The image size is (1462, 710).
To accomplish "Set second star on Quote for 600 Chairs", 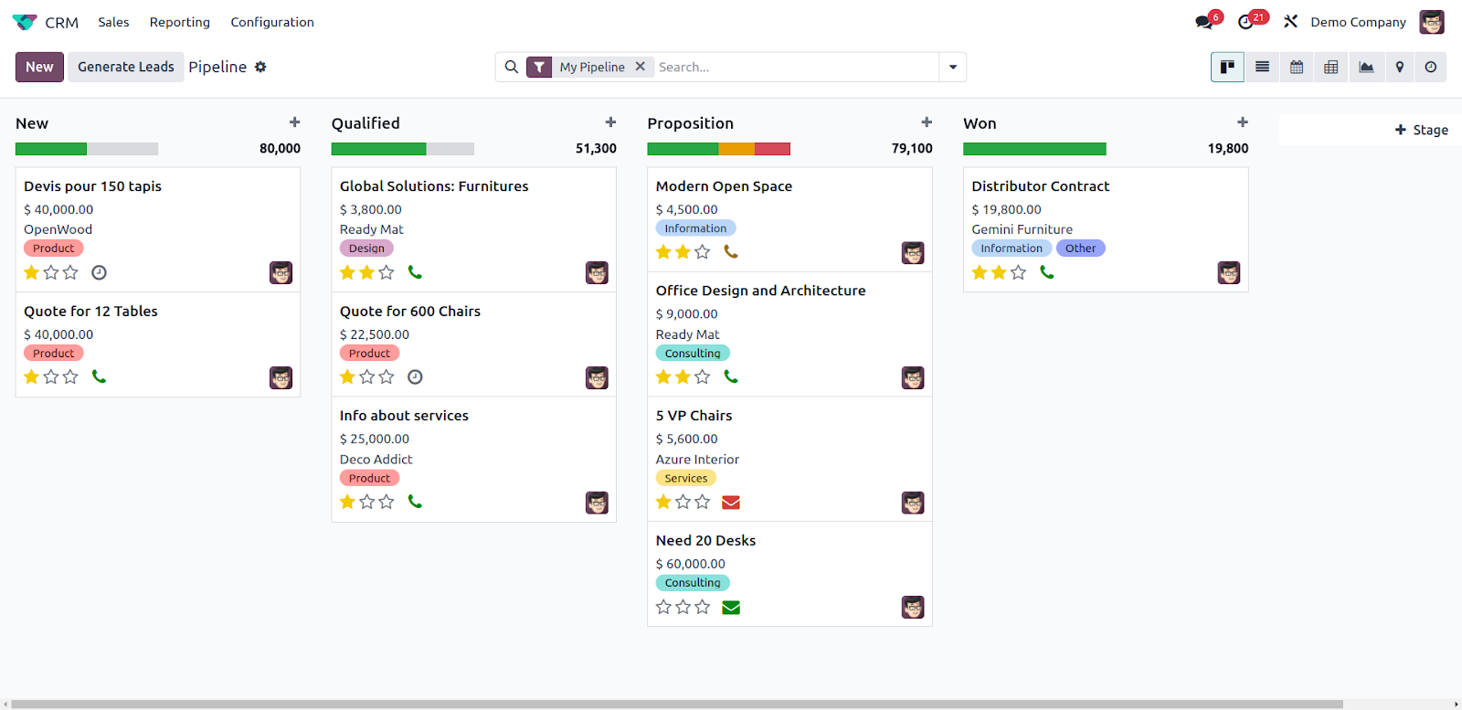I will 367,376.
